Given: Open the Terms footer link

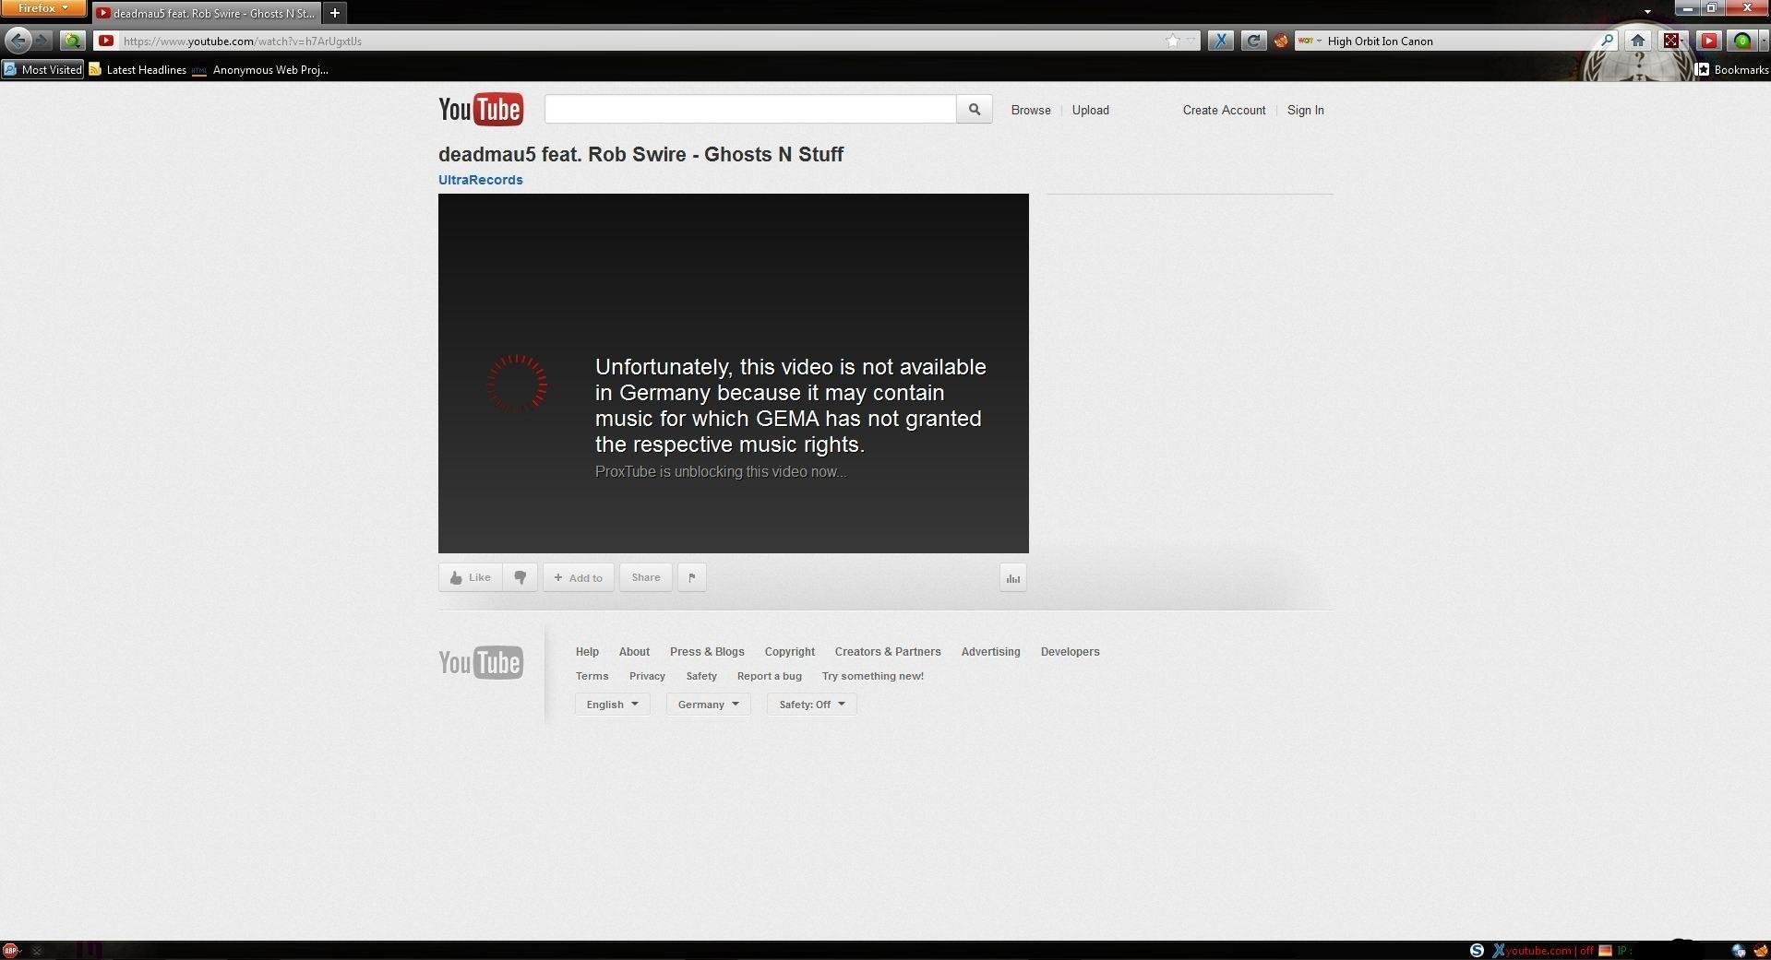Looking at the screenshot, I should (592, 676).
